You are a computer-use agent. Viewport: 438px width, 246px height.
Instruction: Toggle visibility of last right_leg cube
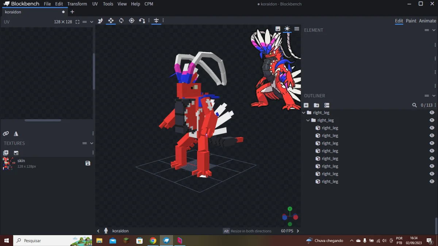click(x=432, y=181)
